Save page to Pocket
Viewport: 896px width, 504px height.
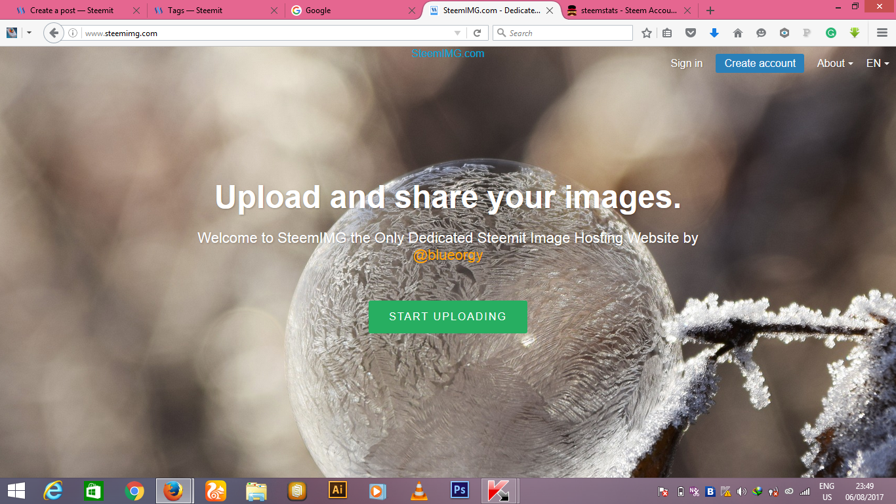coord(690,32)
